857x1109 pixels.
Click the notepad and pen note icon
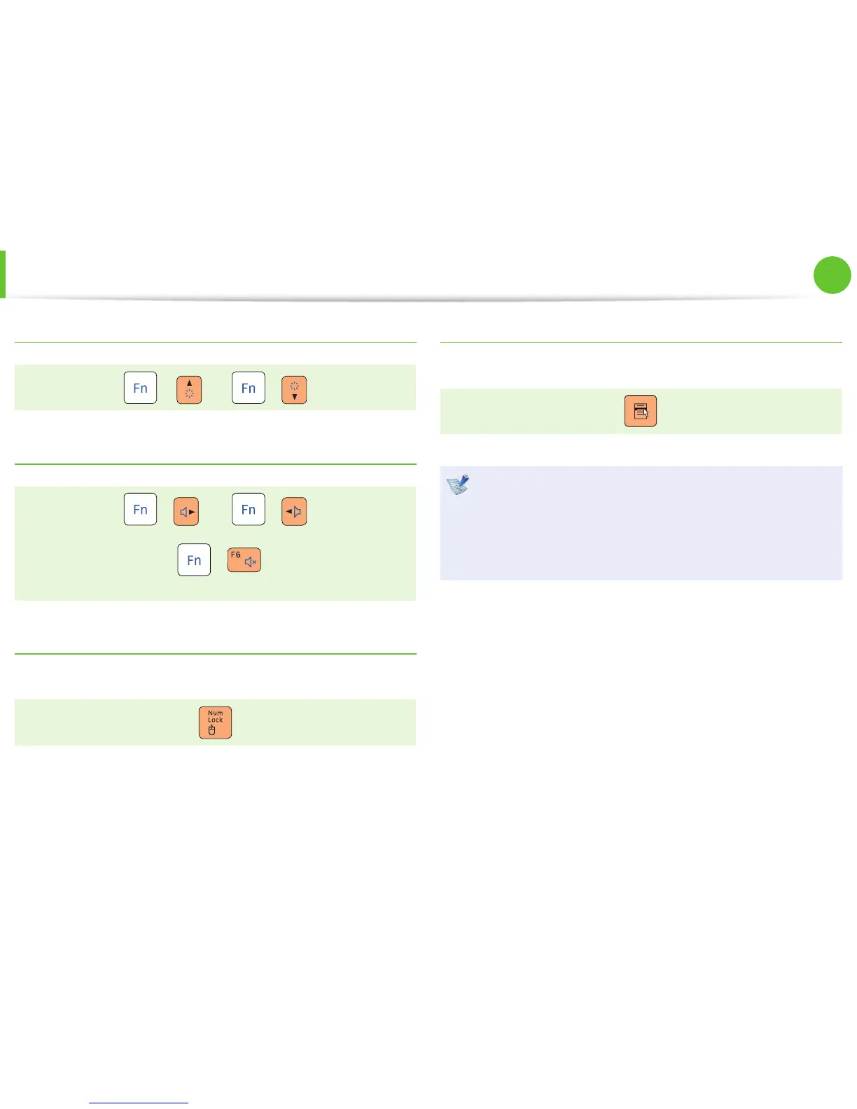[x=458, y=484]
